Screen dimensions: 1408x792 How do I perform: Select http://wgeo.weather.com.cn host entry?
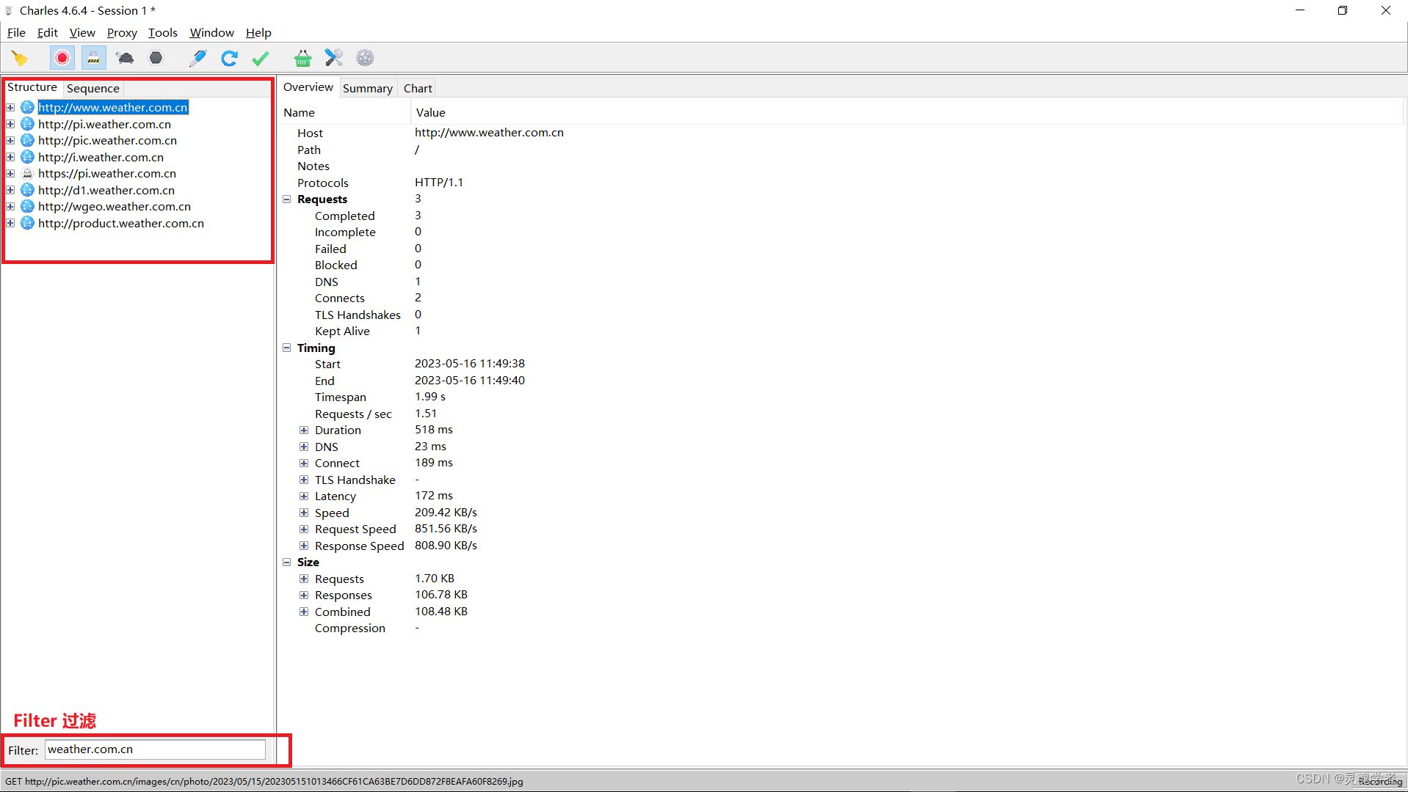pyautogui.click(x=115, y=207)
